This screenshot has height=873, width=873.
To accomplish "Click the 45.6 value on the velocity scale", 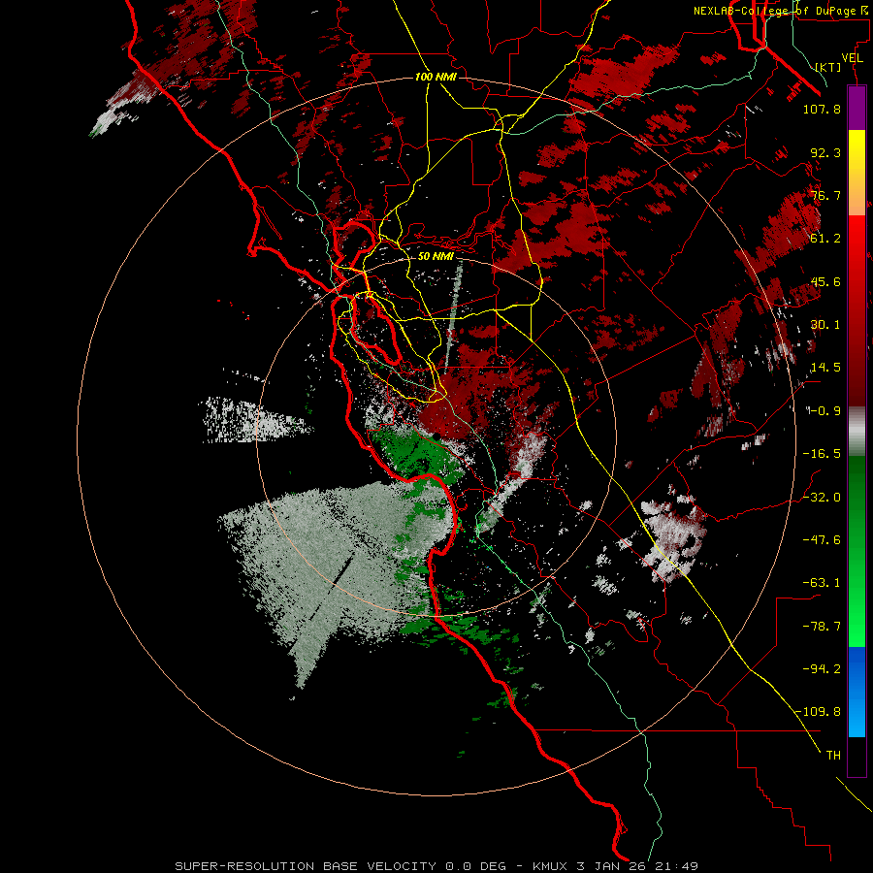I will [825, 281].
